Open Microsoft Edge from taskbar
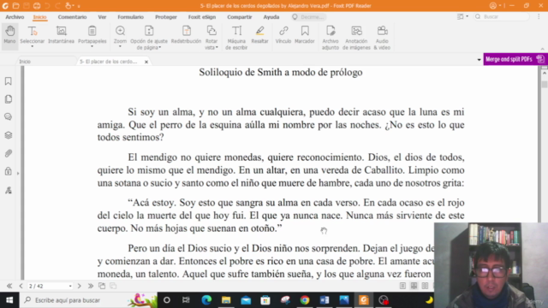Screen dimensions: 548x308 pyautogui.click(x=206, y=300)
